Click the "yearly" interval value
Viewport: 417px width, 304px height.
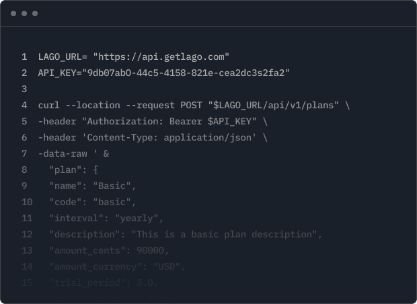[x=139, y=218]
